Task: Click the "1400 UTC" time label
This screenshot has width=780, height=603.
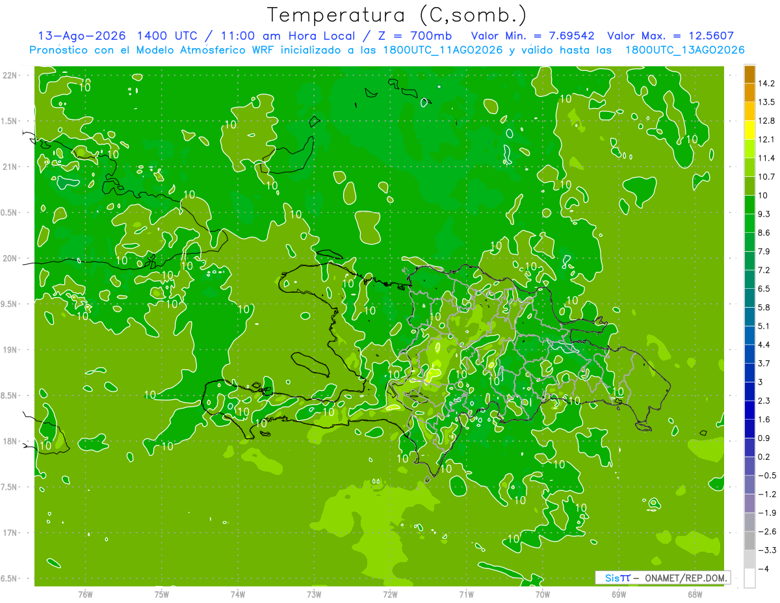Action: [x=167, y=36]
